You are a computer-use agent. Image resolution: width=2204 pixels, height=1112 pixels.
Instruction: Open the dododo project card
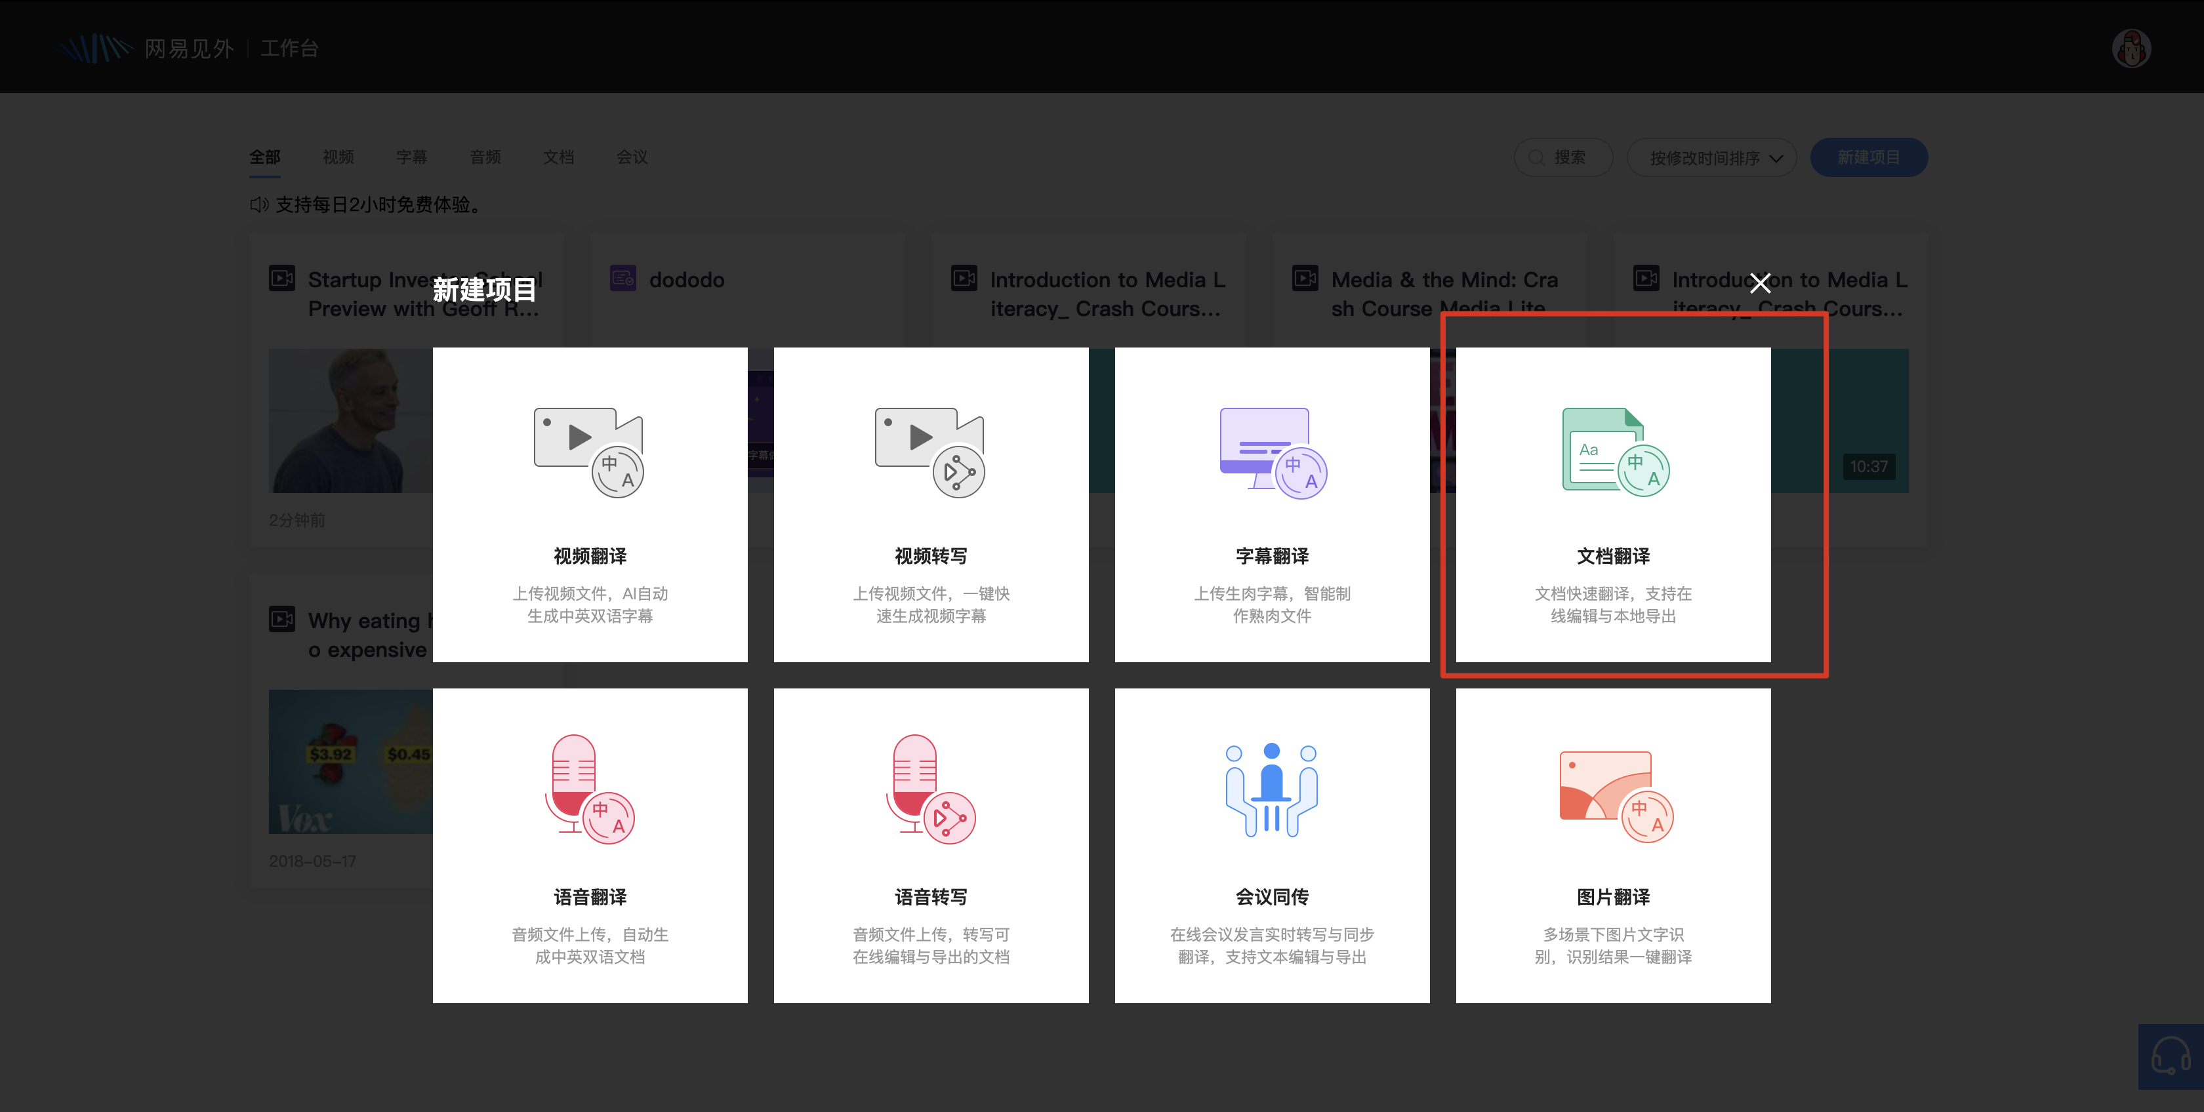tap(685, 281)
